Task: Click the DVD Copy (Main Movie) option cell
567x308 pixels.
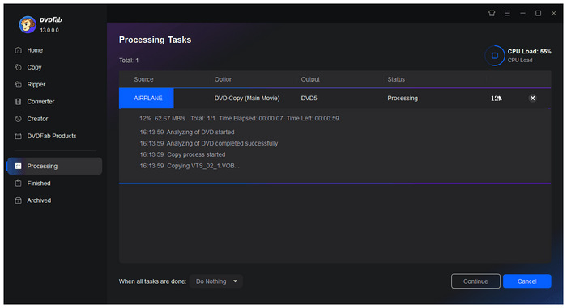Action: 247,98
